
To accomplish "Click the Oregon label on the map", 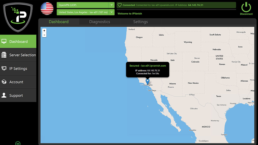I will click(x=139, y=37).
